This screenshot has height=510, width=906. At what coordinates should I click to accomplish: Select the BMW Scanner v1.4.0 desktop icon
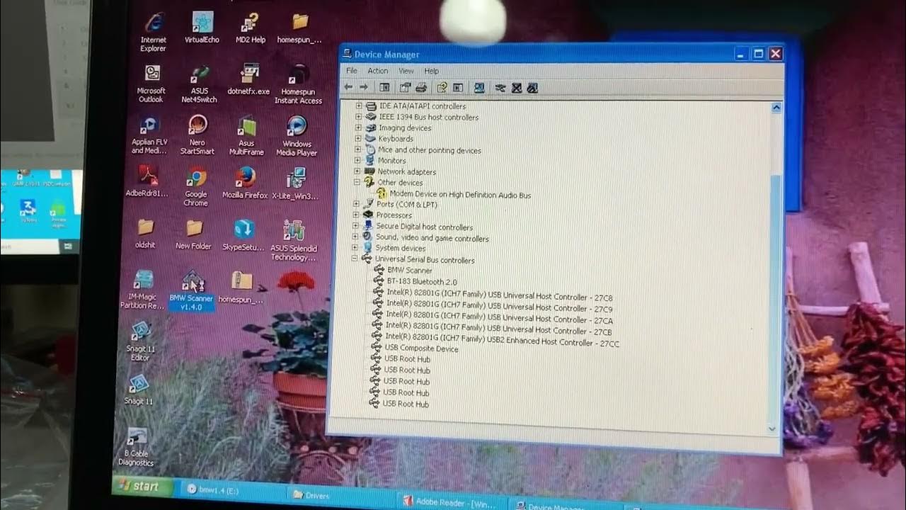point(191,292)
